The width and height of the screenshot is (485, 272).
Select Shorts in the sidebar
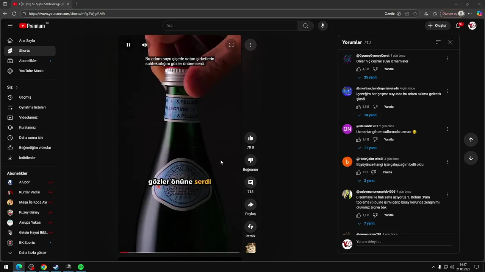[30, 51]
